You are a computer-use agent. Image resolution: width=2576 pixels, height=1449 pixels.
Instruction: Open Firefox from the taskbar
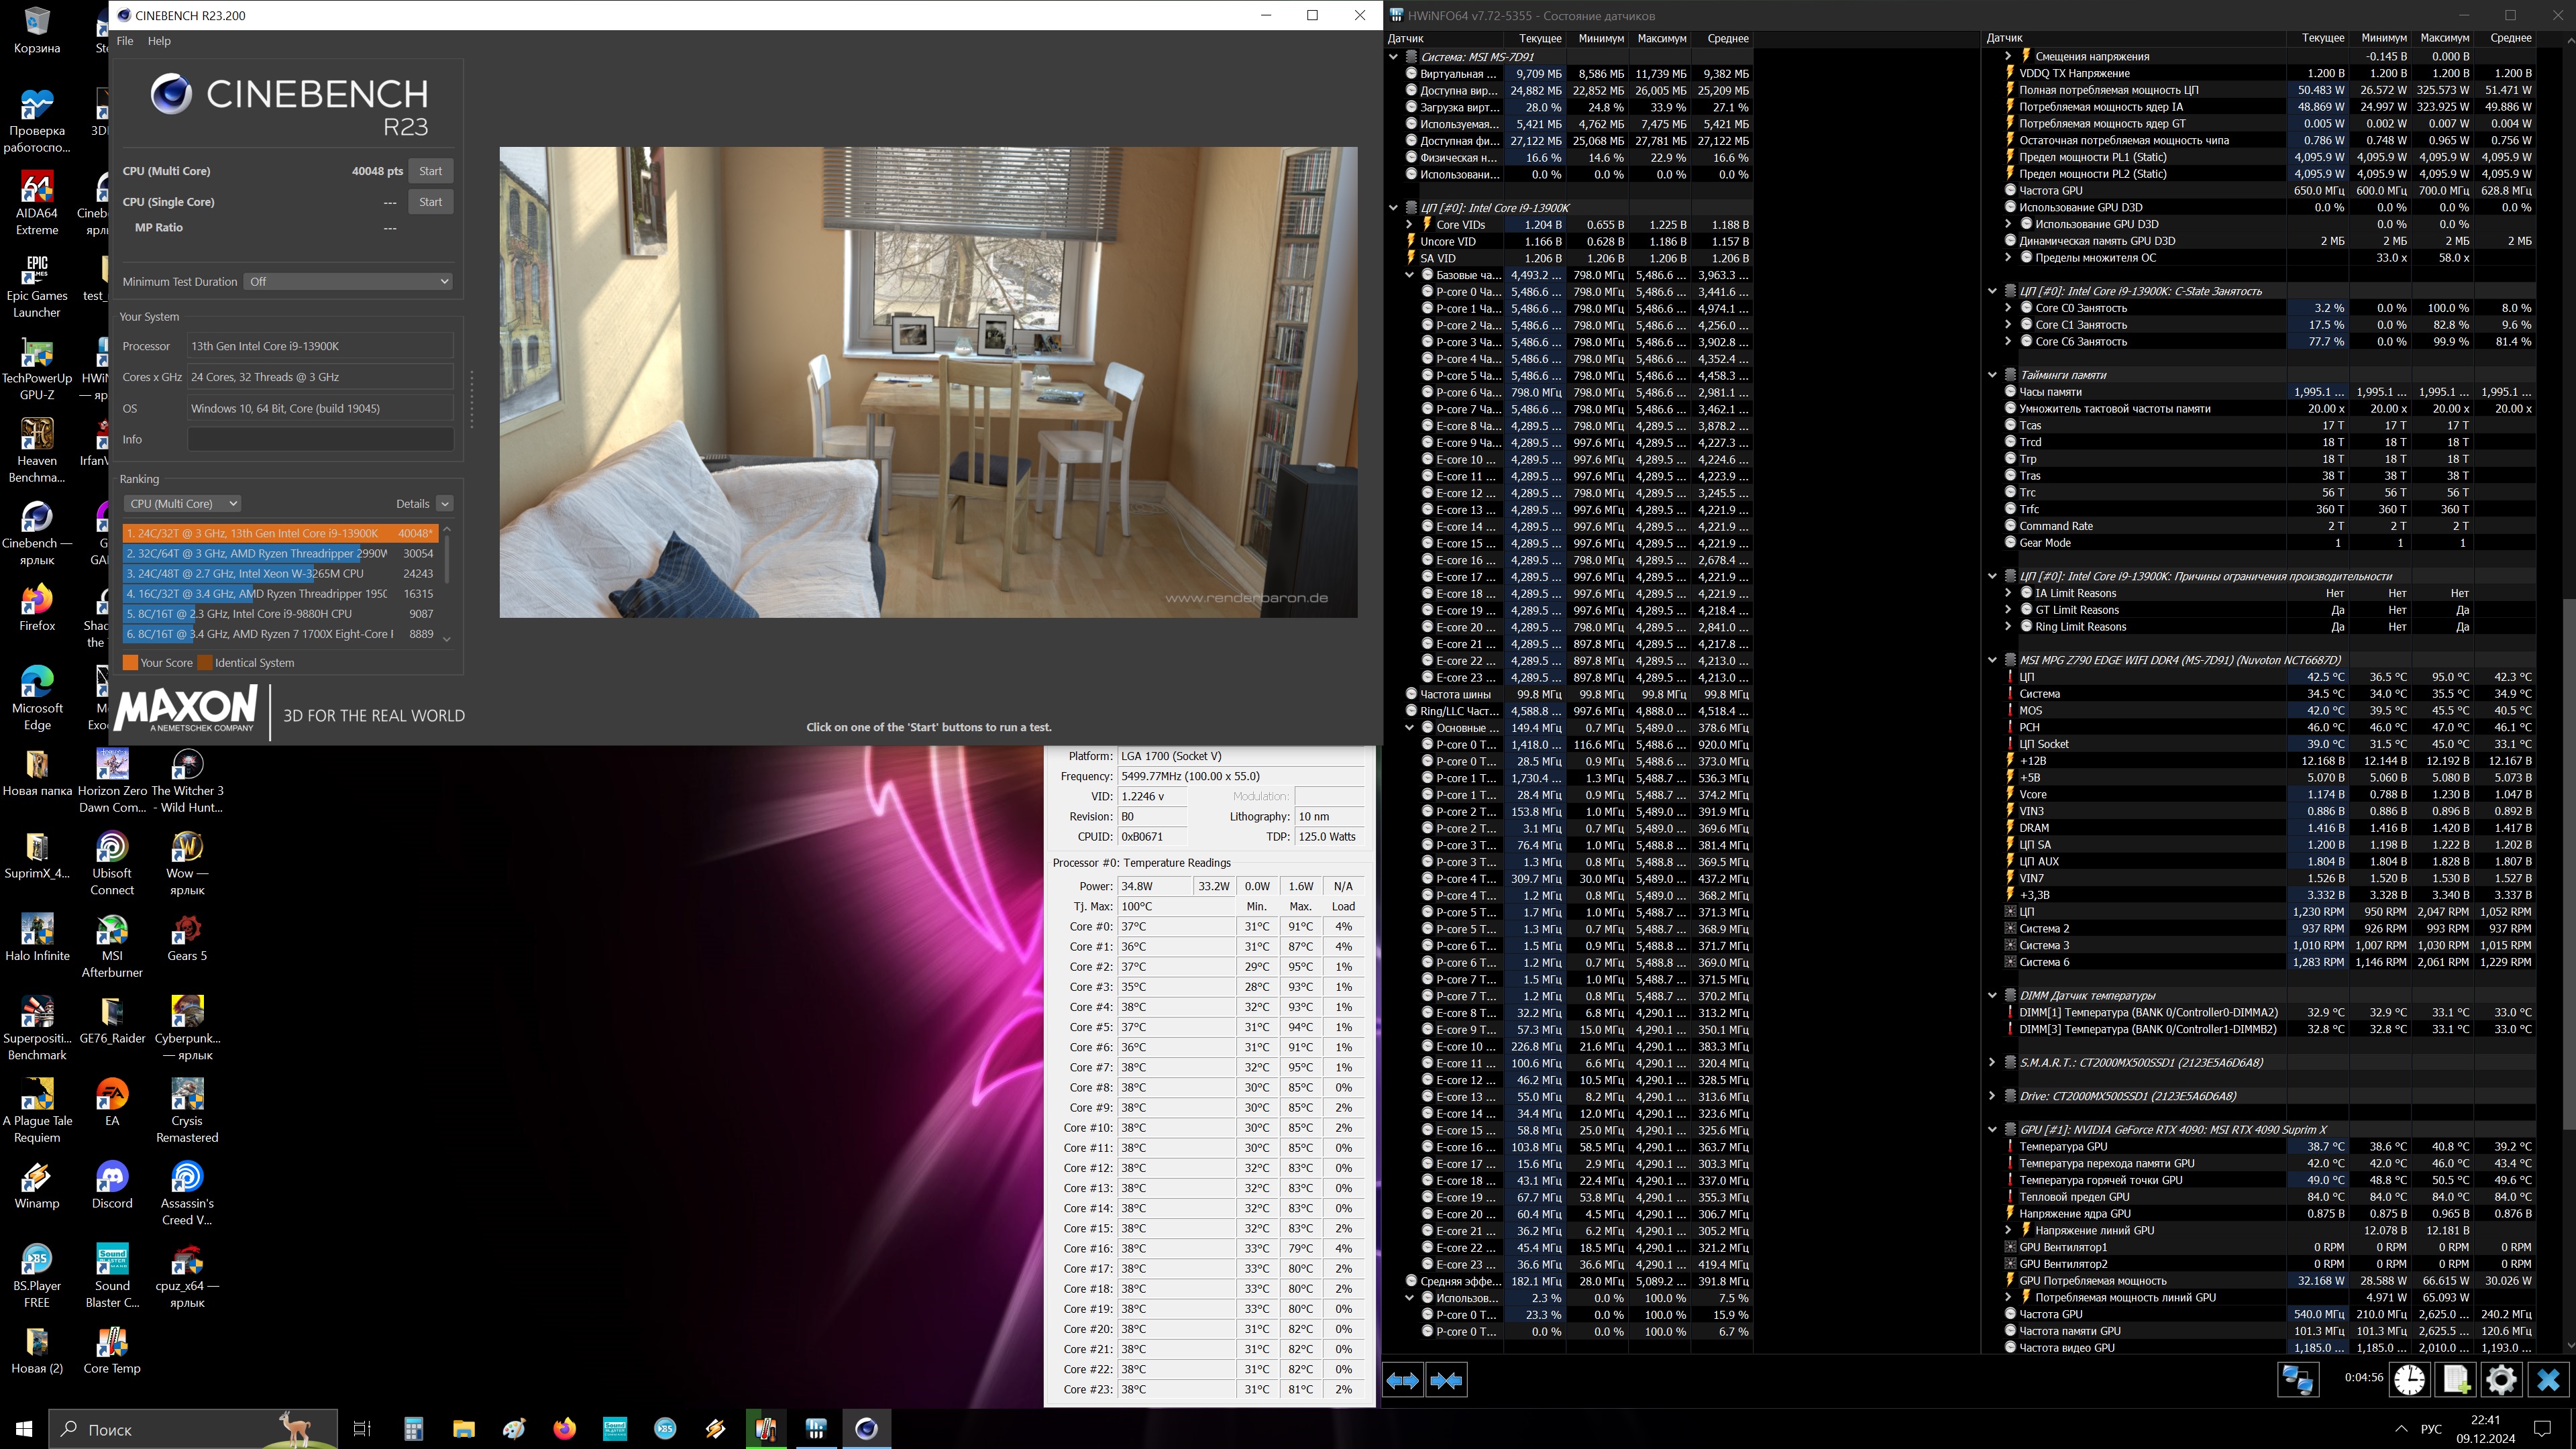point(564,1428)
